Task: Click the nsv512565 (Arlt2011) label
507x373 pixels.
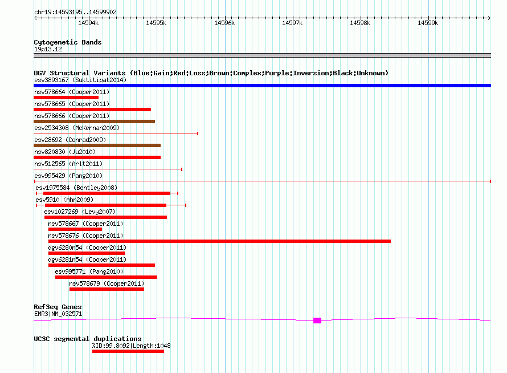Action: tap(68, 164)
